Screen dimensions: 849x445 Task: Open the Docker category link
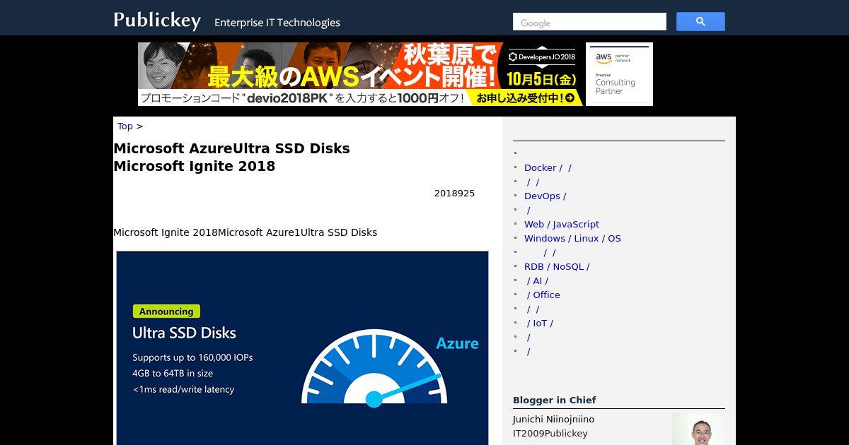click(x=548, y=168)
